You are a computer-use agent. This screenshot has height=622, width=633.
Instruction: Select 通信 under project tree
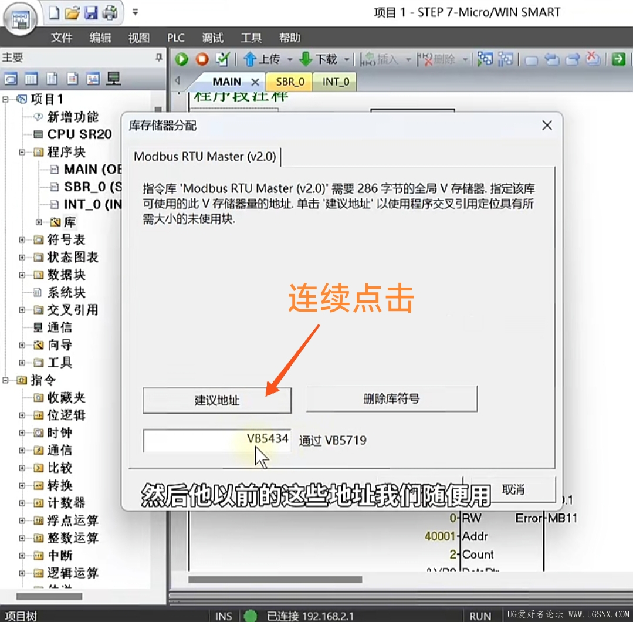click(x=60, y=327)
